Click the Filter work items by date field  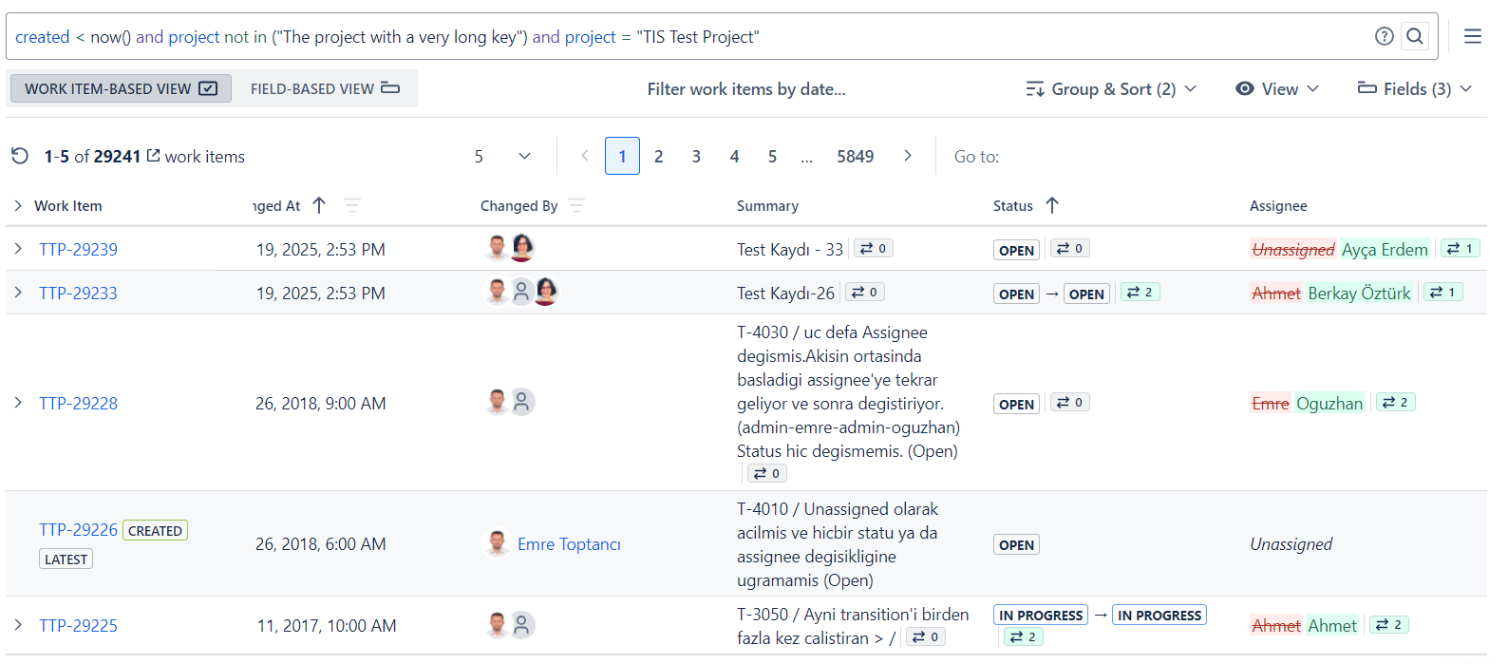pos(745,88)
